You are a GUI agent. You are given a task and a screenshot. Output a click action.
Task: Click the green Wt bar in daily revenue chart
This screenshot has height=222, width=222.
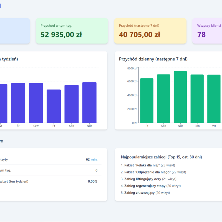coord(214,99)
